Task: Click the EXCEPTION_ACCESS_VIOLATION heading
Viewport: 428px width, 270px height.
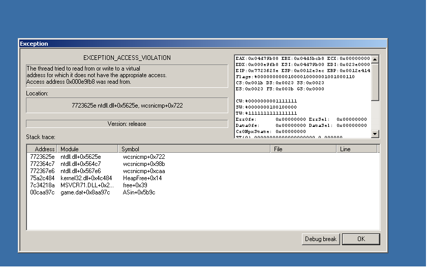Action: click(x=127, y=58)
